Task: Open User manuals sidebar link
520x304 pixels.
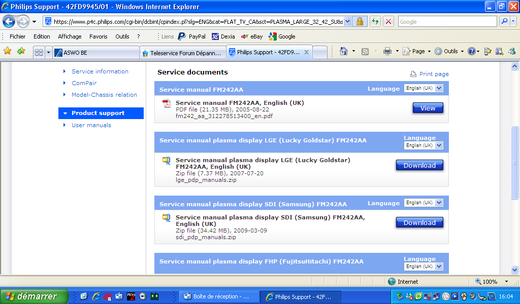Action: click(91, 125)
